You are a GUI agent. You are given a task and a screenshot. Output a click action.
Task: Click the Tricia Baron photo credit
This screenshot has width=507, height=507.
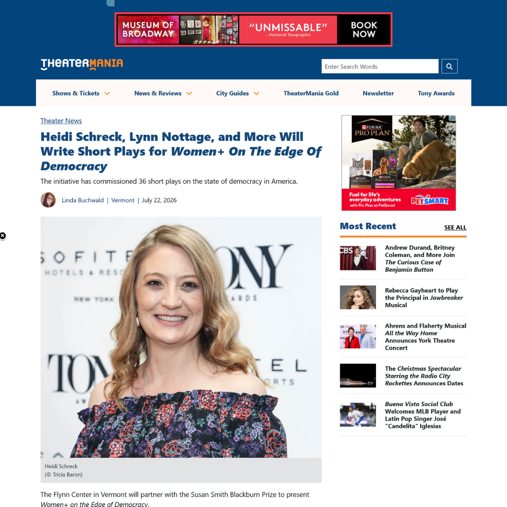point(64,475)
